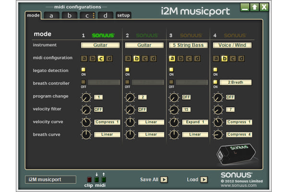Open the Voice / Wind instrument dropdown

click(x=233, y=45)
